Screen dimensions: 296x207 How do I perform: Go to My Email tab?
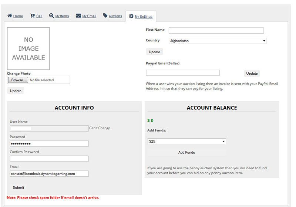pos(89,16)
